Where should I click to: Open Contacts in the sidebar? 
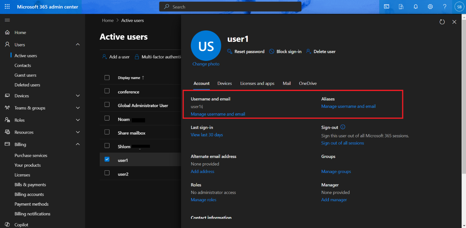pos(23,65)
